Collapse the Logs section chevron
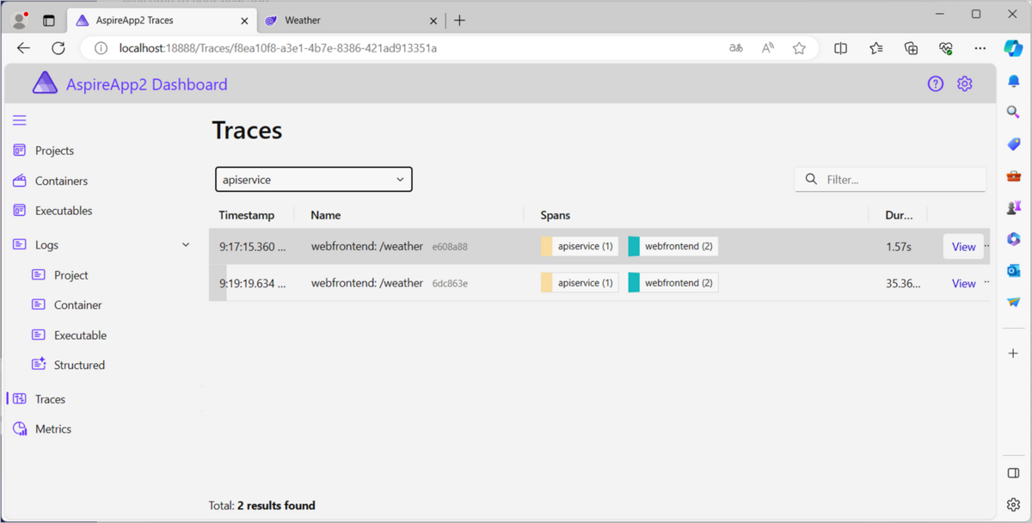1032x523 pixels. pyautogui.click(x=186, y=245)
